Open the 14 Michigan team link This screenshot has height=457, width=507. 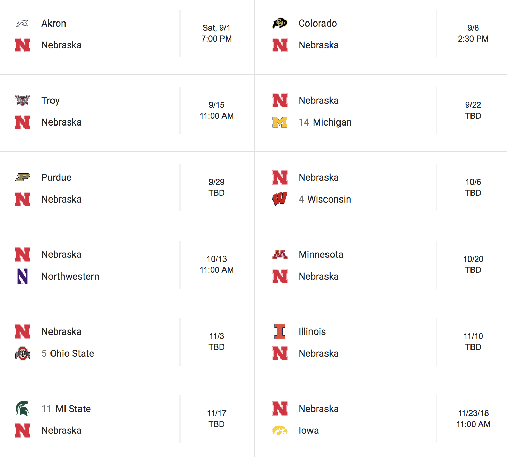coord(325,122)
